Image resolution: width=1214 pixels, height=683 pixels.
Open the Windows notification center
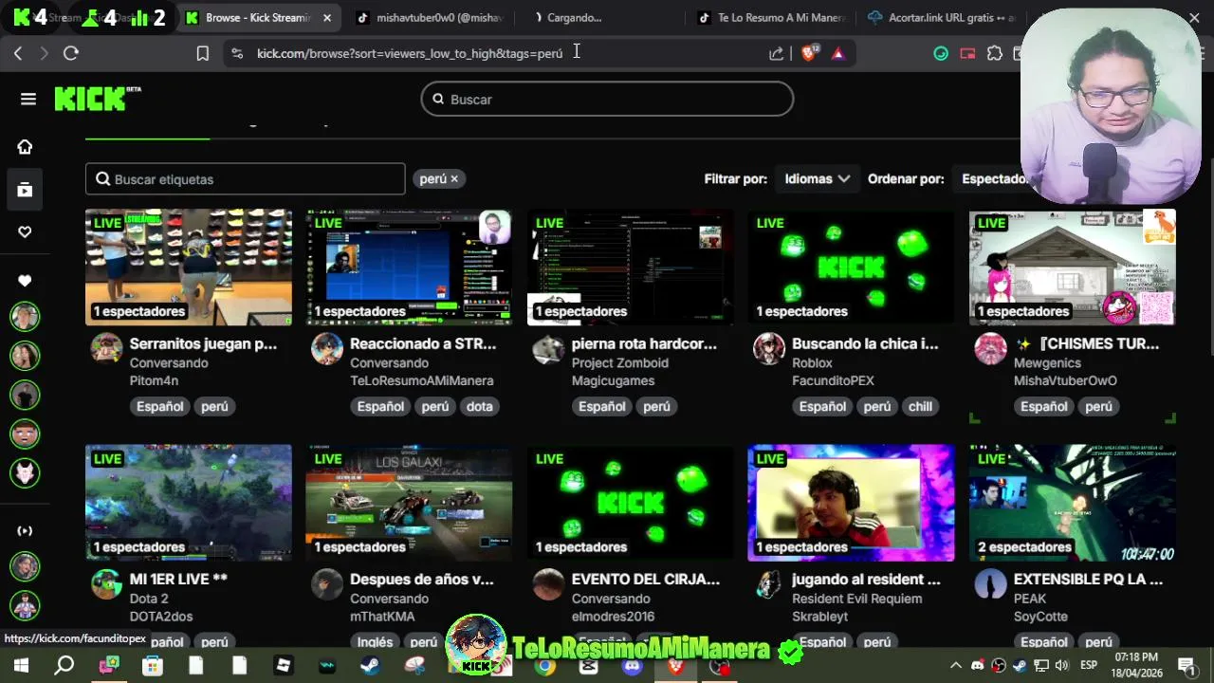pos(1186,665)
